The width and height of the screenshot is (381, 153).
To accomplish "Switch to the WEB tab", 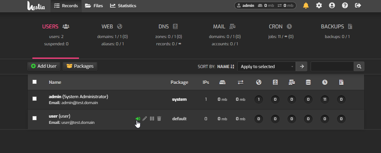I will coord(112,26).
